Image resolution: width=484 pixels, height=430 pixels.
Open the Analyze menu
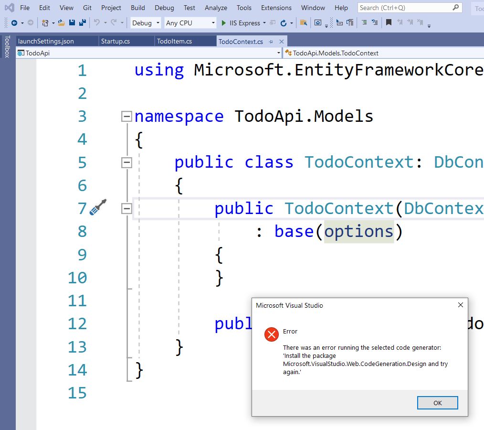216,8
